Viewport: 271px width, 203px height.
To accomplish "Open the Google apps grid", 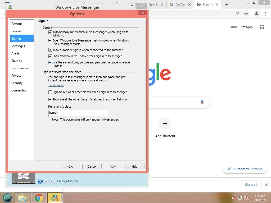I will tap(262, 27).
